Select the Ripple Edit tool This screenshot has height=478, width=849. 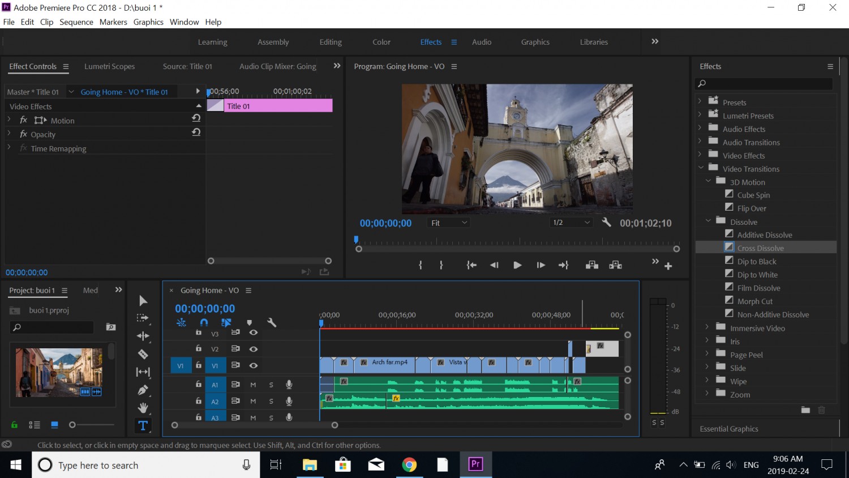[143, 336]
